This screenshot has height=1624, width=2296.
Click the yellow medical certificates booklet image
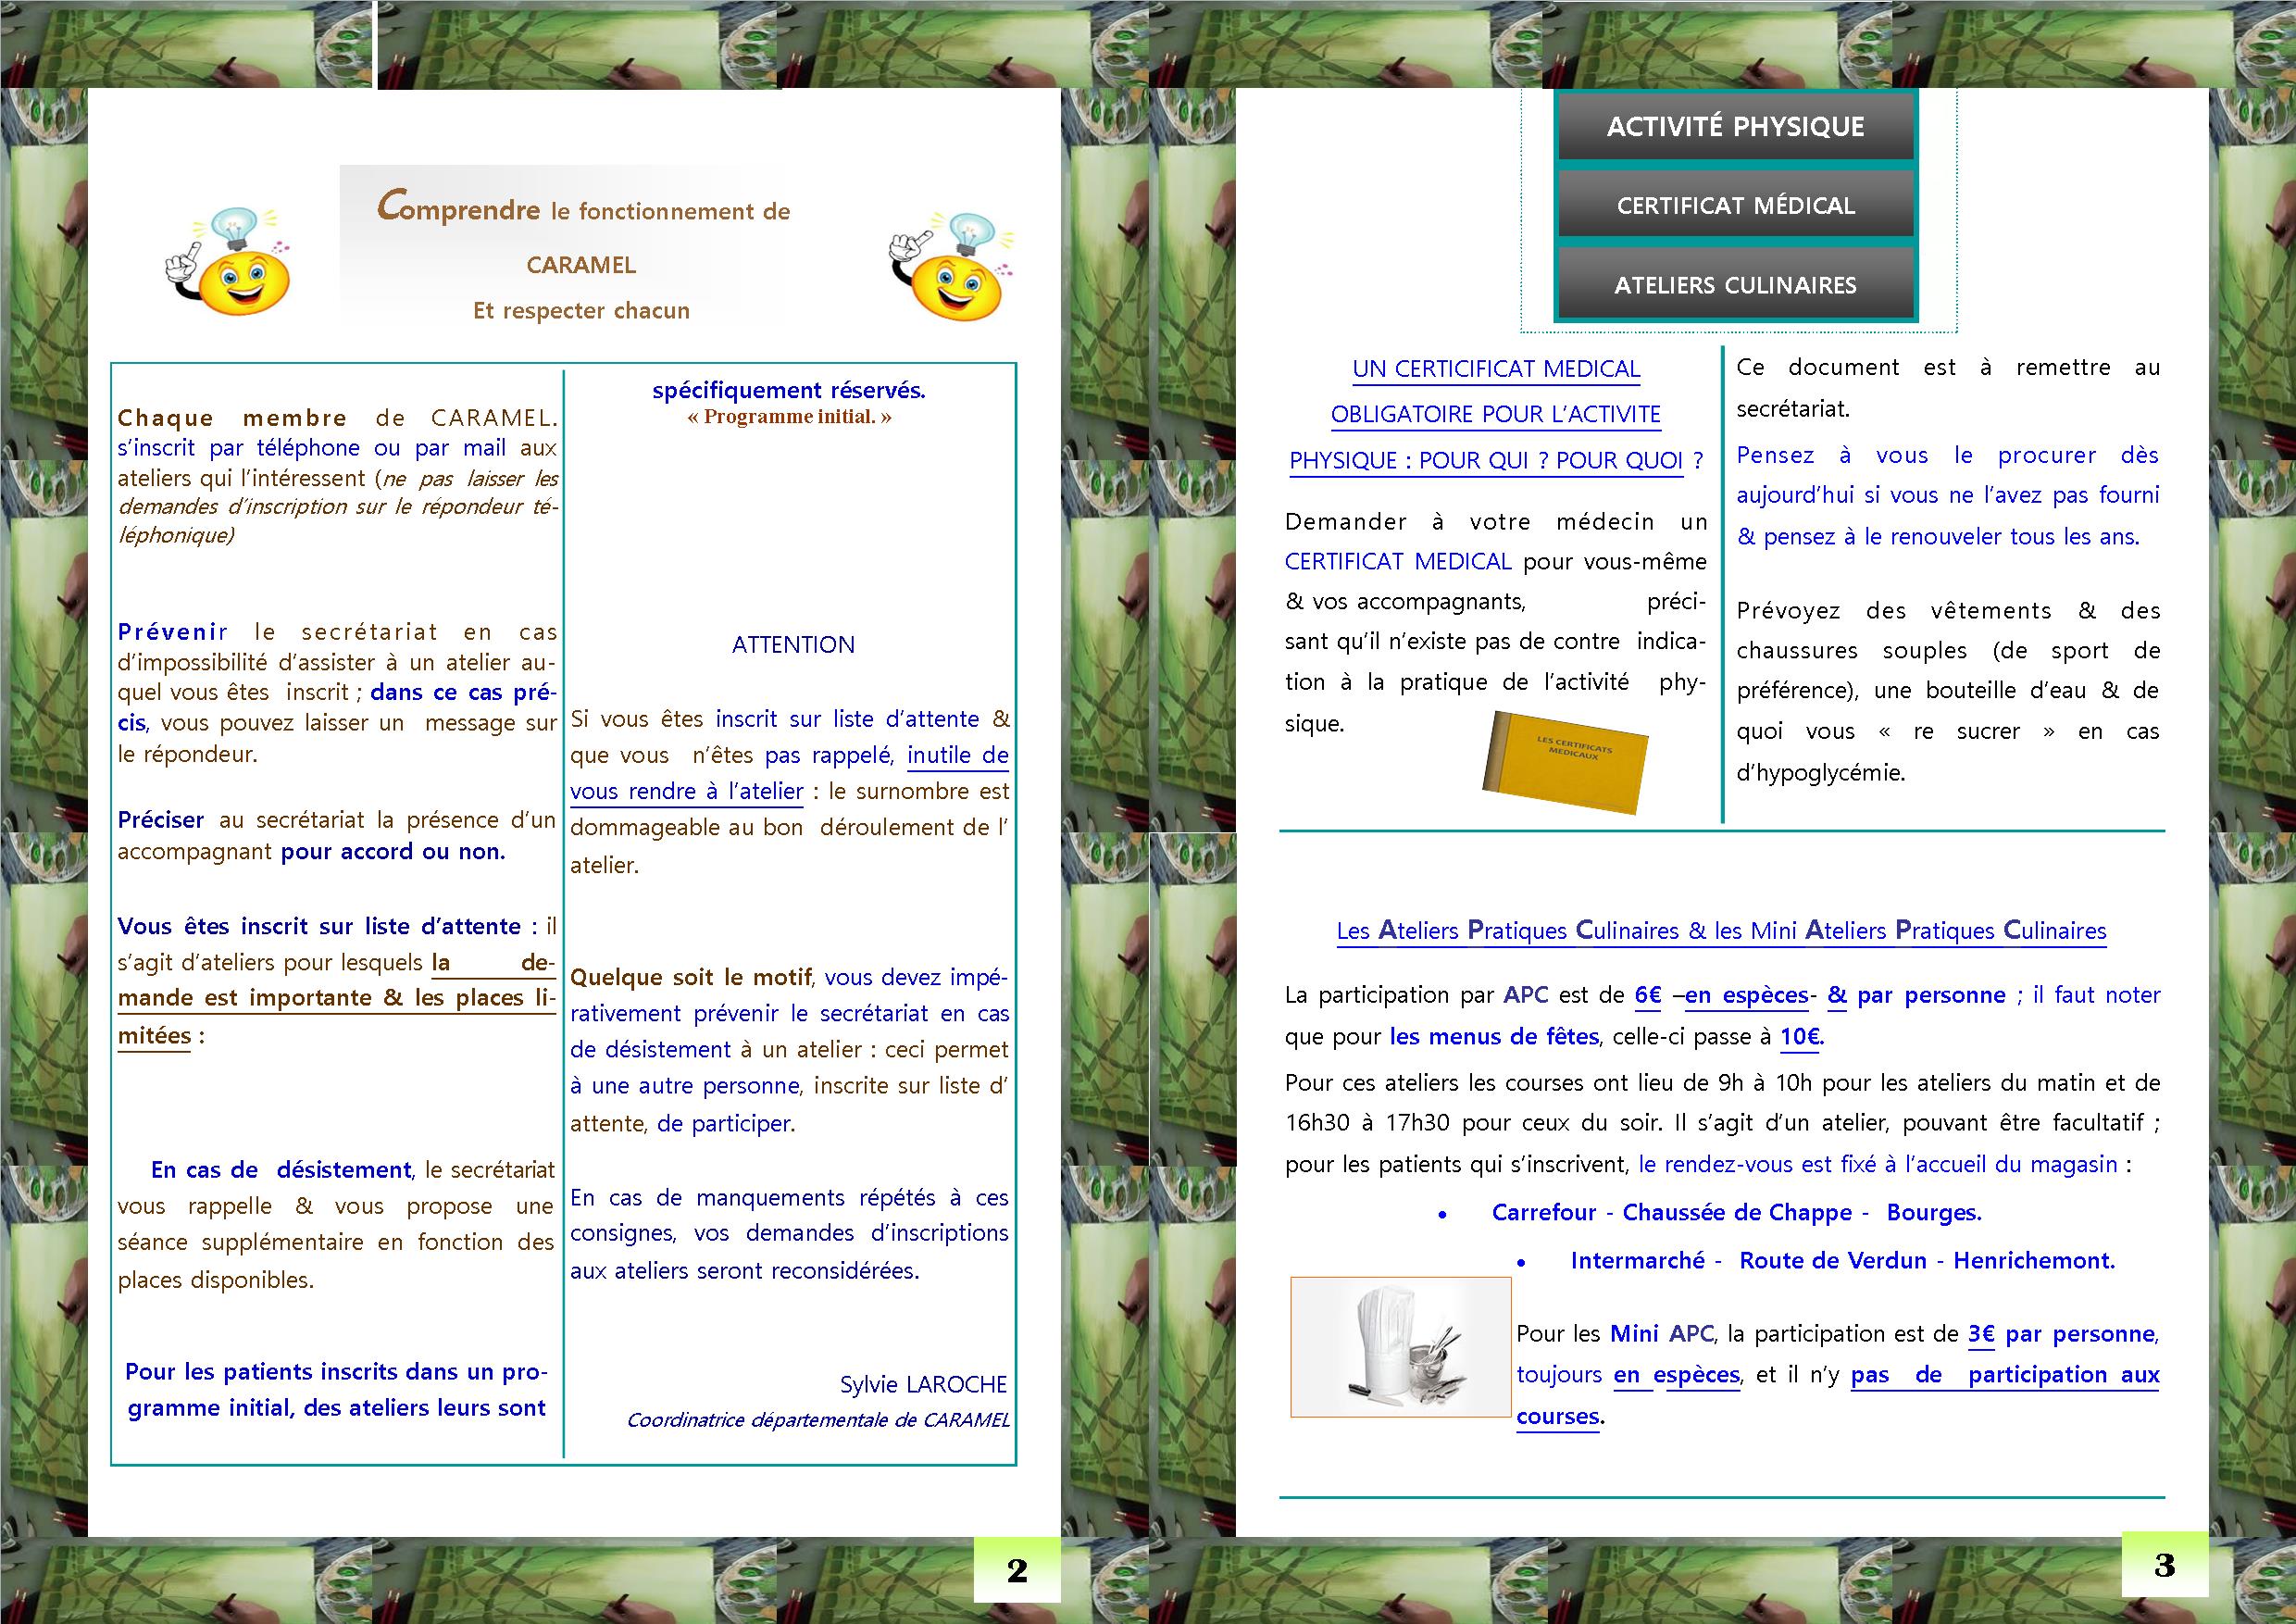[1564, 762]
